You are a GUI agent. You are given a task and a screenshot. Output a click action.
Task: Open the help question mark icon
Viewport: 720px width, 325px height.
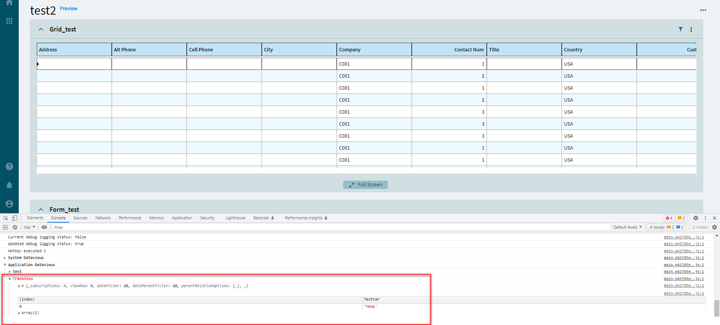click(x=9, y=166)
